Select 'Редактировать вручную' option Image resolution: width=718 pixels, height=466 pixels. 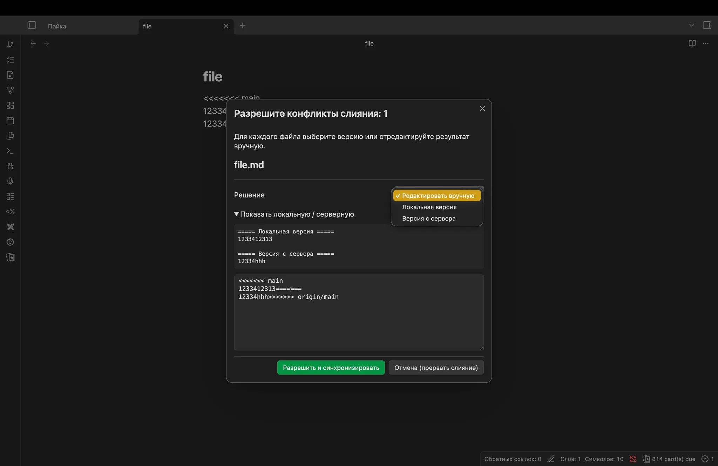click(437, 196)
